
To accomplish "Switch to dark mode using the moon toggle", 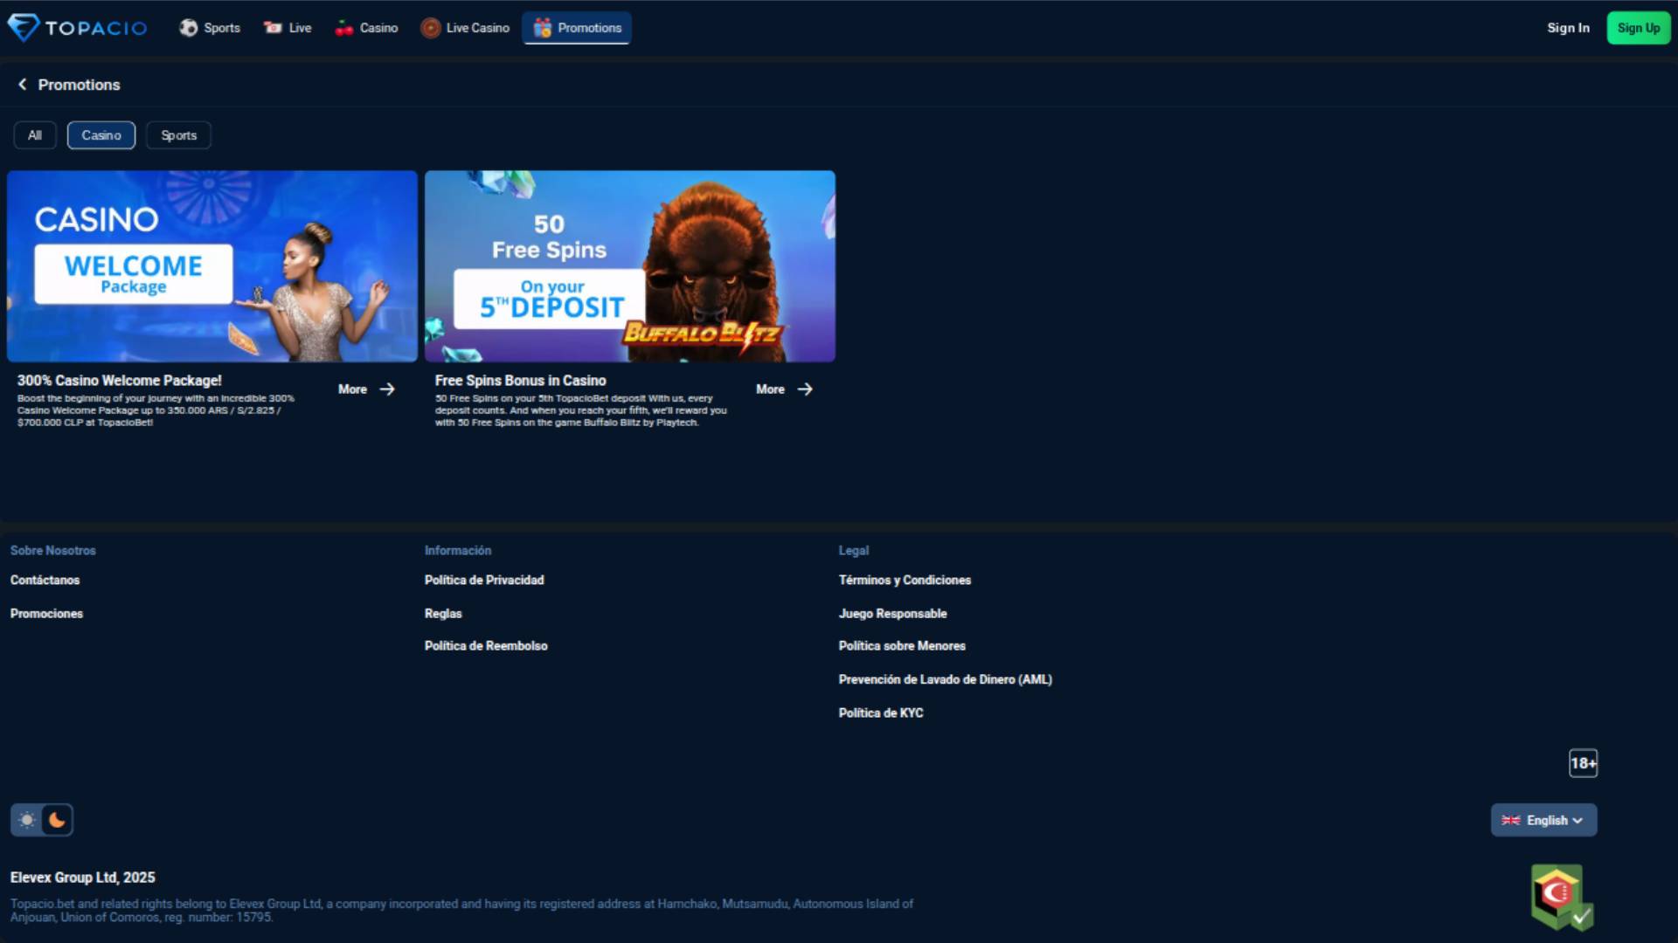I will click(57, 819).
